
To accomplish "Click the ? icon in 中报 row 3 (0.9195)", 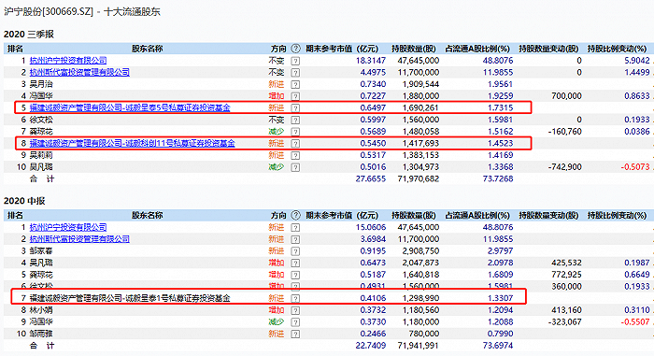I will coord(295,251).
